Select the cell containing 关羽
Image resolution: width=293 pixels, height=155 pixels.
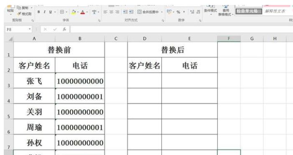[34, 111]
